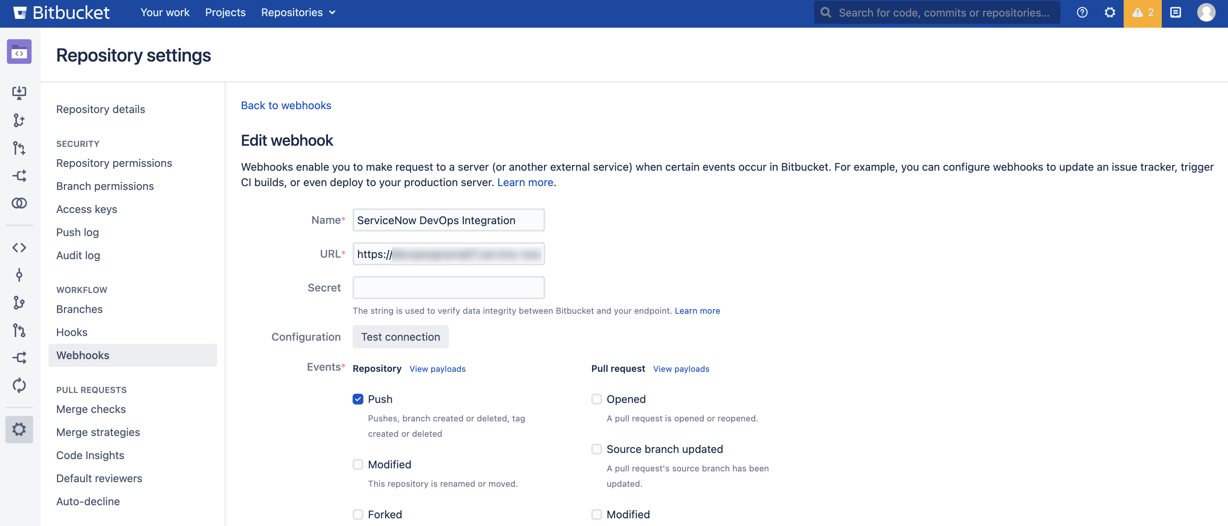The width and height of the screenshot is (1228, 526).
Task: Open the Pull requests icon in sidebar
Action: 19,330
